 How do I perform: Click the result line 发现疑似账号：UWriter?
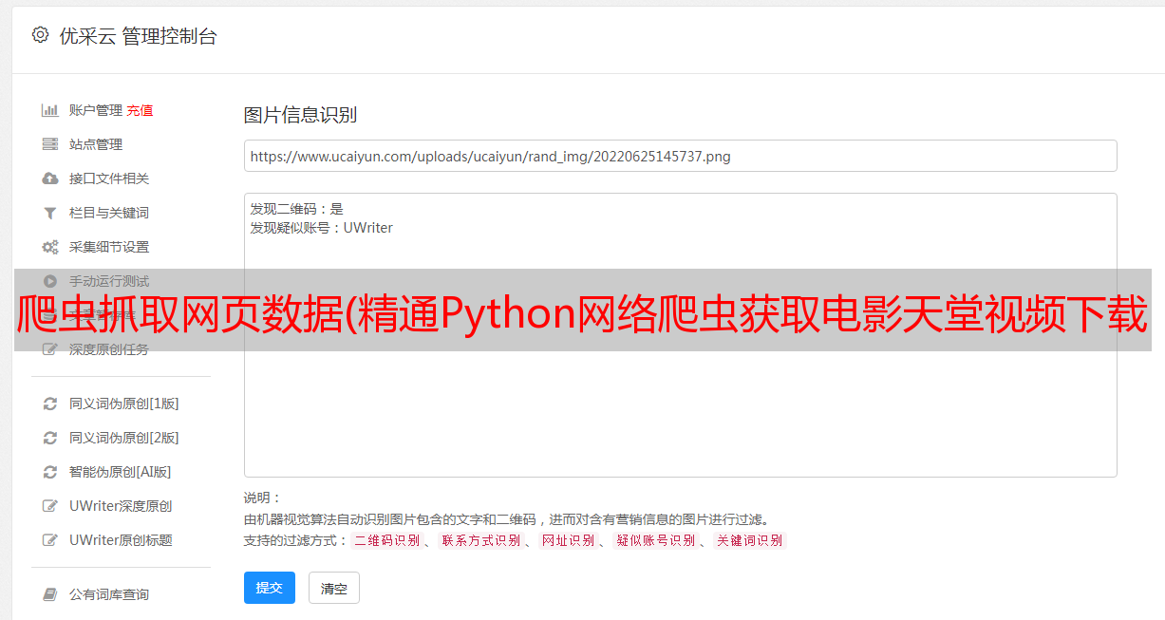point(321,228)
